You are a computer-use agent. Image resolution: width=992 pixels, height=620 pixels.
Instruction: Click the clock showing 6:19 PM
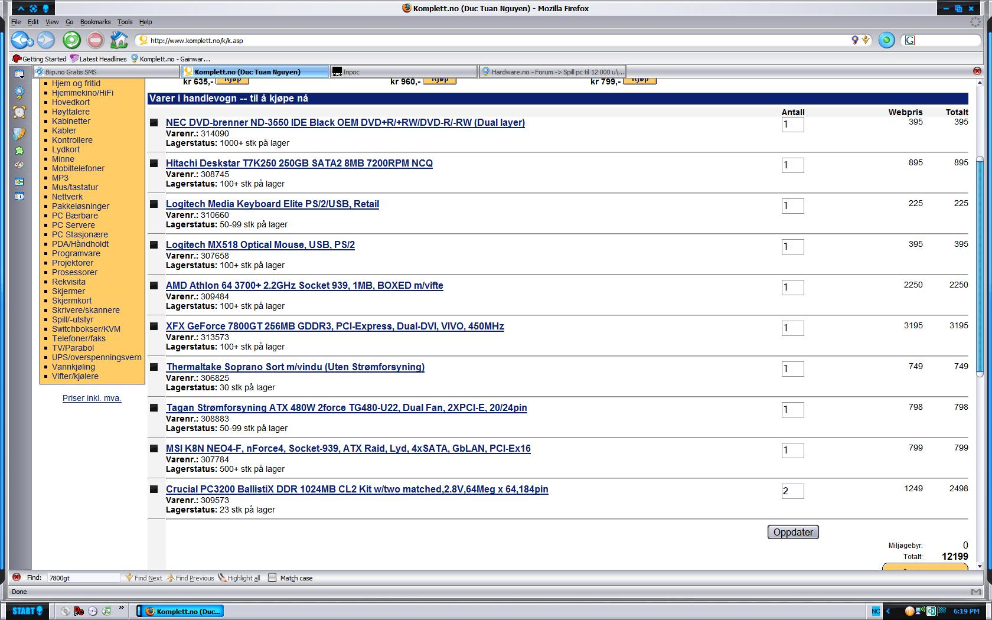[x=966, y=611]
